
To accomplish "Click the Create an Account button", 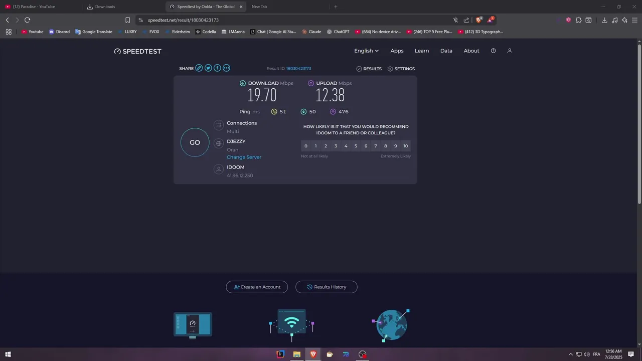I will click(257, 287).
